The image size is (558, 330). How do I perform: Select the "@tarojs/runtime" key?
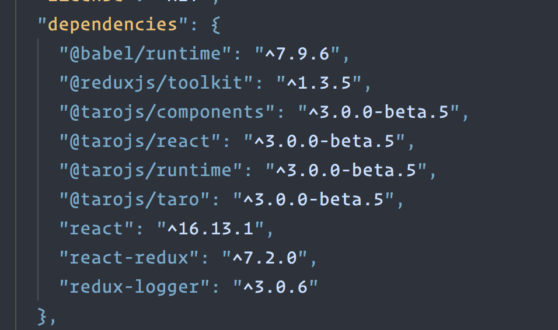coord(151,171)
